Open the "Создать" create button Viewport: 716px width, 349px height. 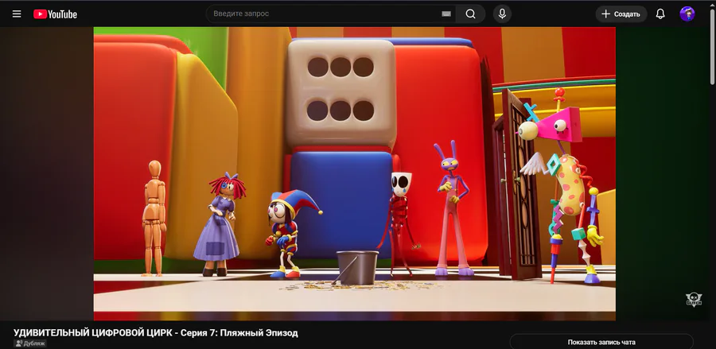tap(621, 14)
